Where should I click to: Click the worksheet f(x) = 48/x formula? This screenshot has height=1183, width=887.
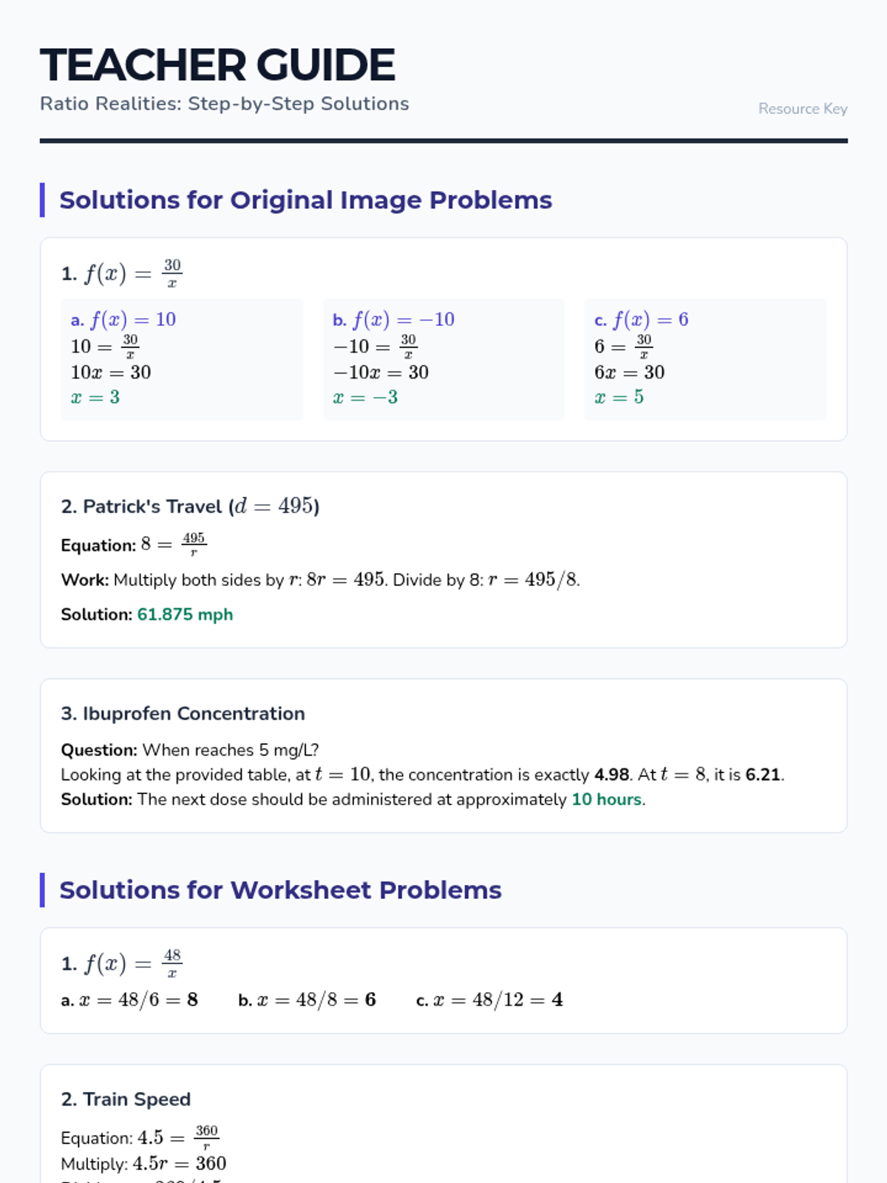pos(132,963)
